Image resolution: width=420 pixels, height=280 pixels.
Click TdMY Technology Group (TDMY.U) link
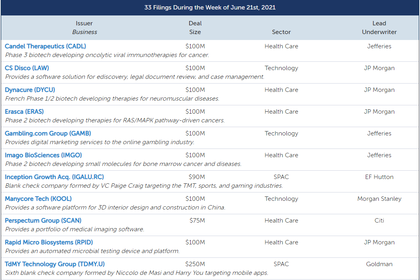coord(55,264)
